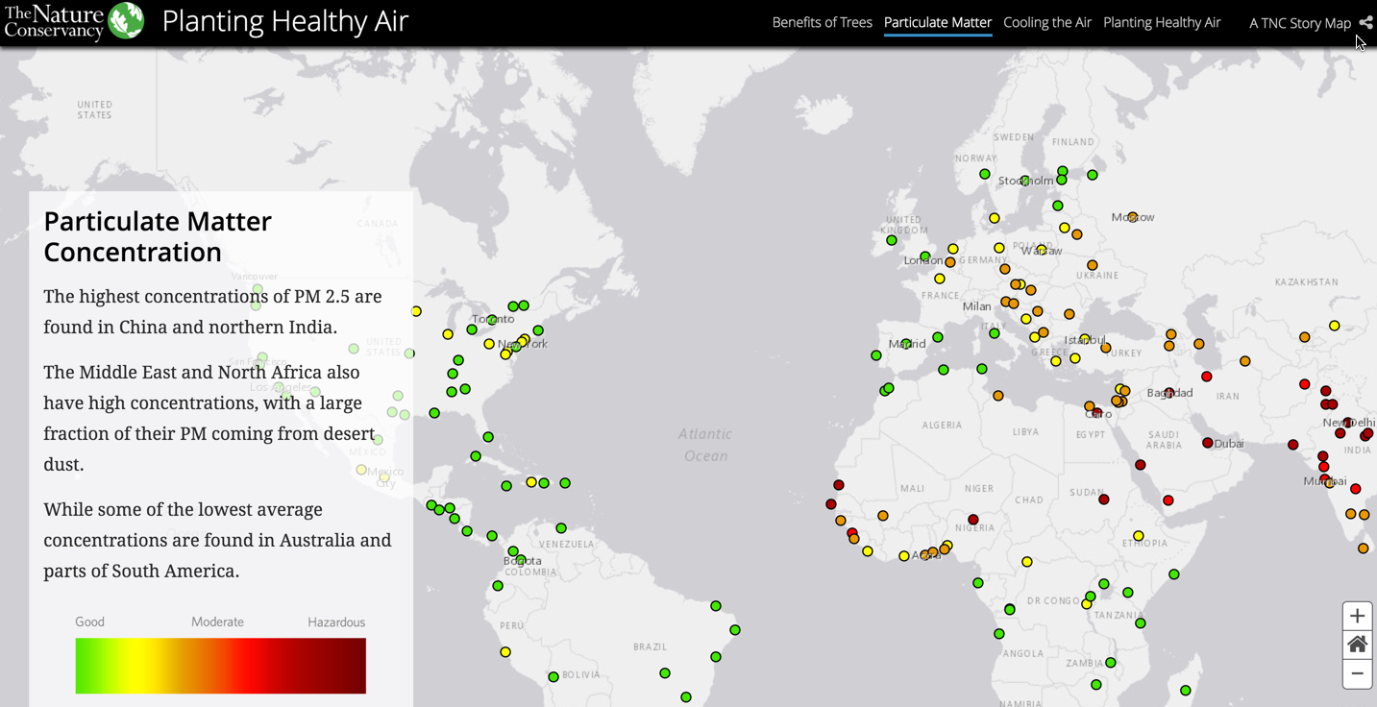Click the Good-to-Hazardous color gradient legend
The image size is (1377, 707).
point(220,666)
